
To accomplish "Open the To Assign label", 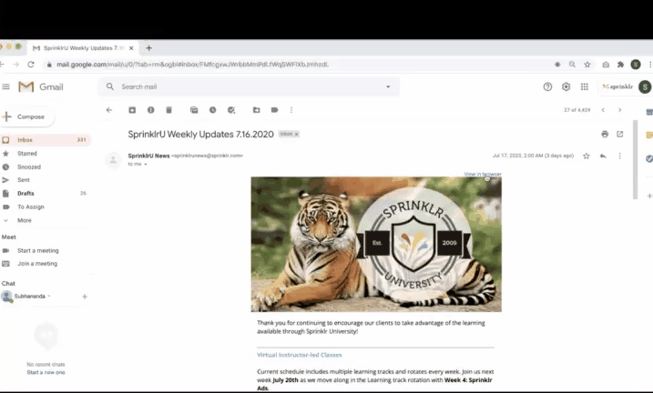I will [30, 207].
